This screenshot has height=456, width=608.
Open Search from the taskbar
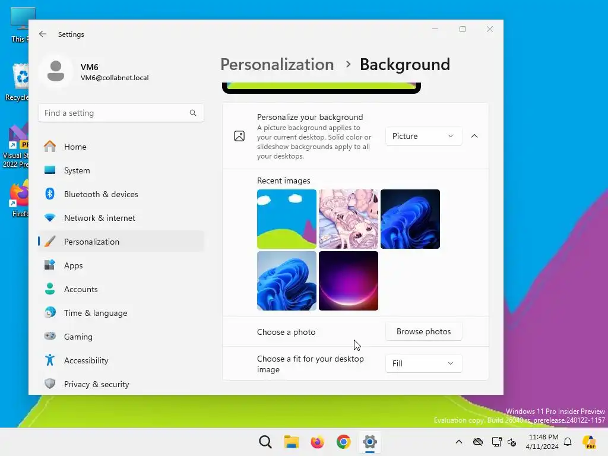coord(265,442)
